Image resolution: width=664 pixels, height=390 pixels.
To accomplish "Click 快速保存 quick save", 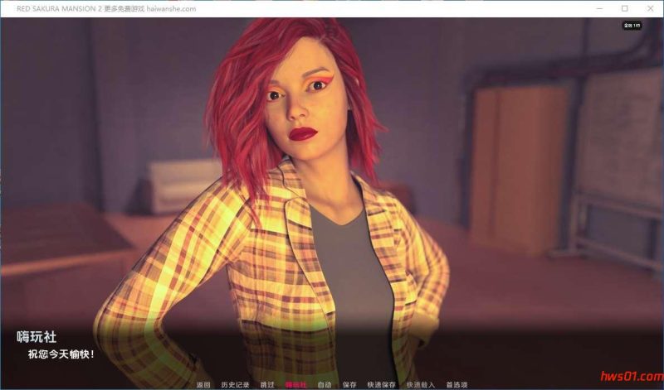I will [382, 384].
